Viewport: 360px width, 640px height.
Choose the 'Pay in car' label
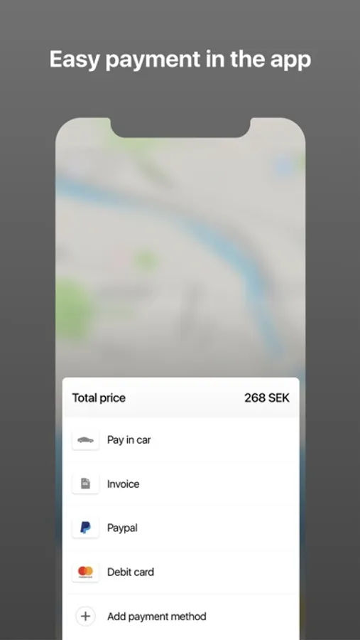coord(129,440)
